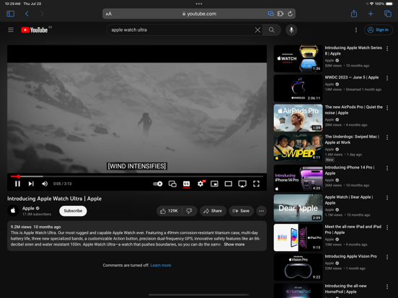Open options menu for Apple Vision Pro video
Image resolution: width=398 pixels, height=298 pixels.
coord(387,257)
